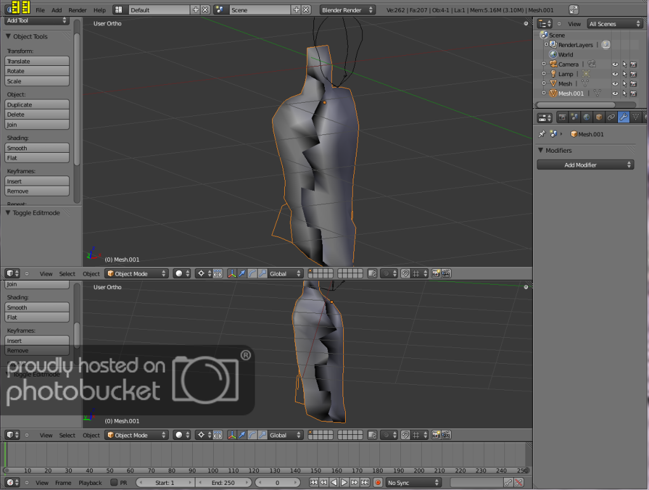Open the Blender Render engine dropdown

point(348,10)
